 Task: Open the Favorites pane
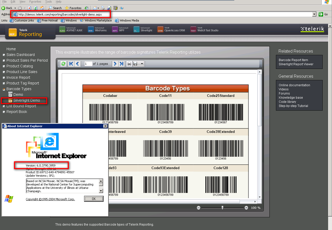pos(73,8)
